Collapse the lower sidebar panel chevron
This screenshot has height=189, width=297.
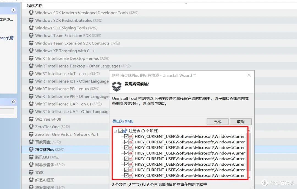click(13, 102)
